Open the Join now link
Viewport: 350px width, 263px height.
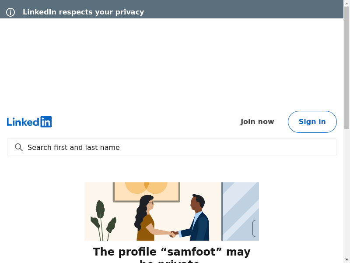click(x=257, y=122)
